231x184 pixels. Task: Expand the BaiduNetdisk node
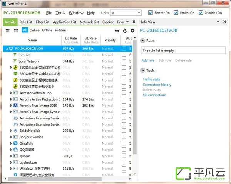click(x=11, y=131)
